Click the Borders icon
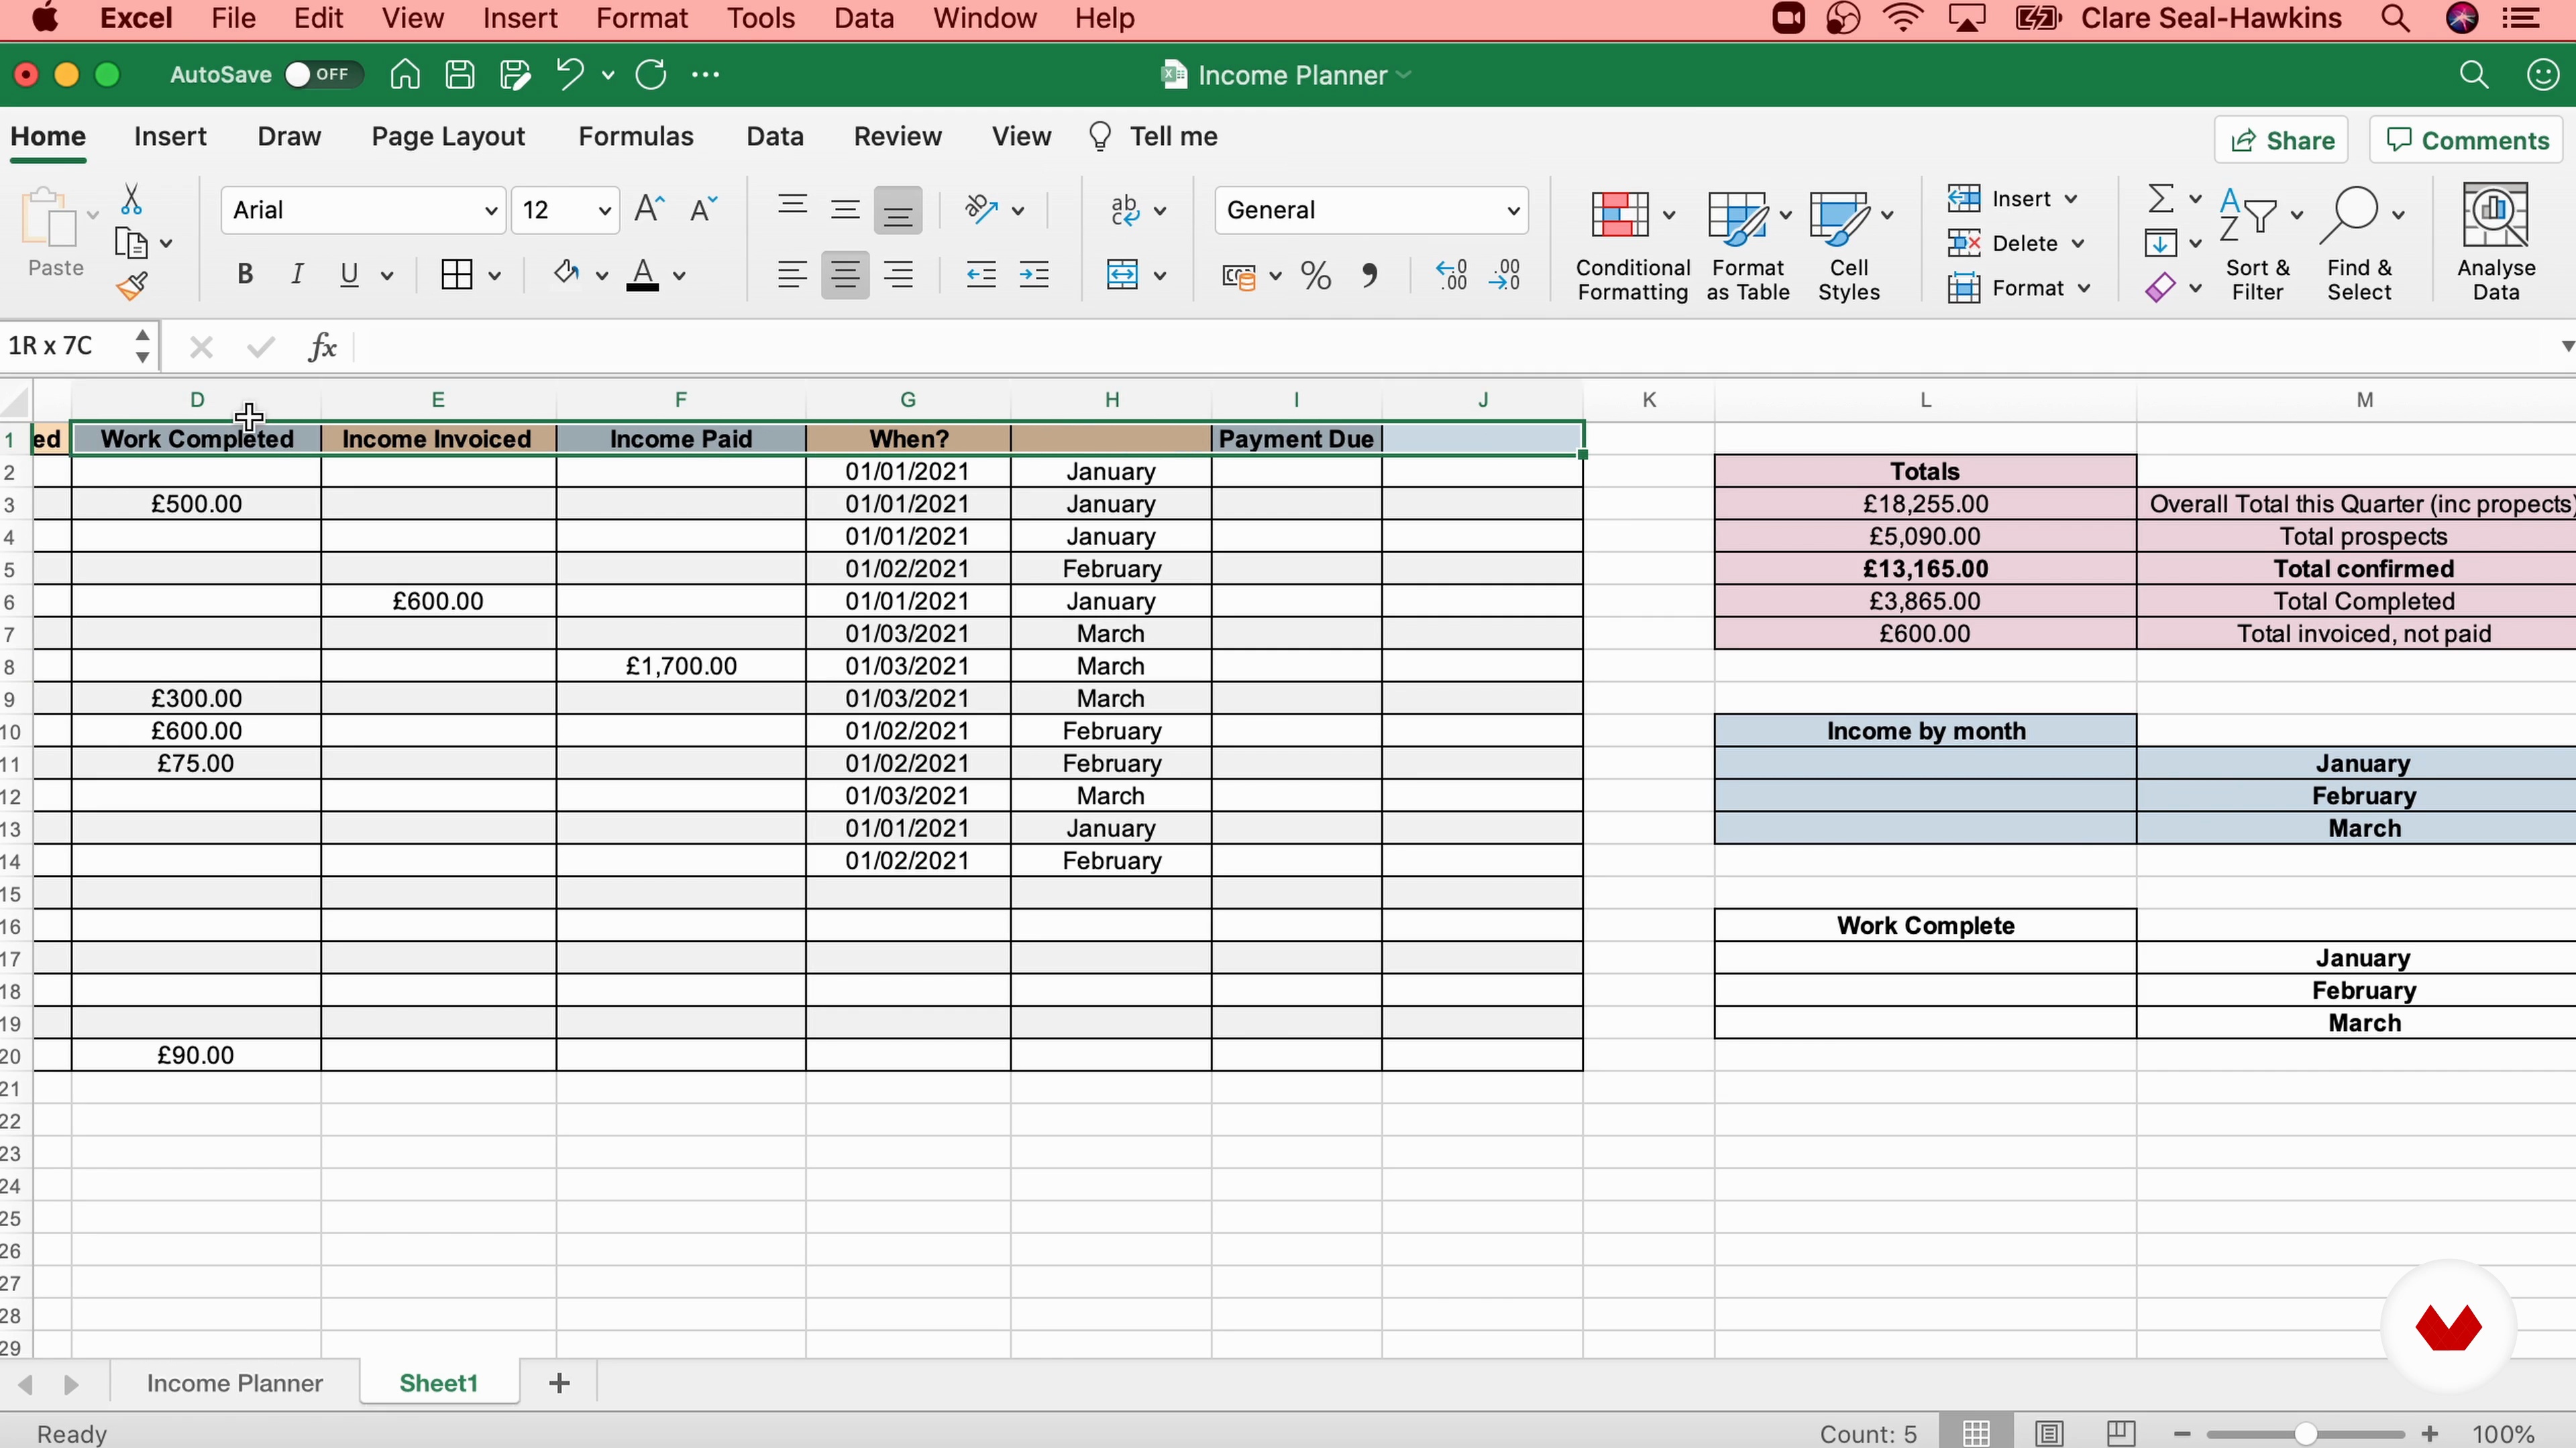This screenshot has width=2576, height=1448. click(x=457, y=274)
